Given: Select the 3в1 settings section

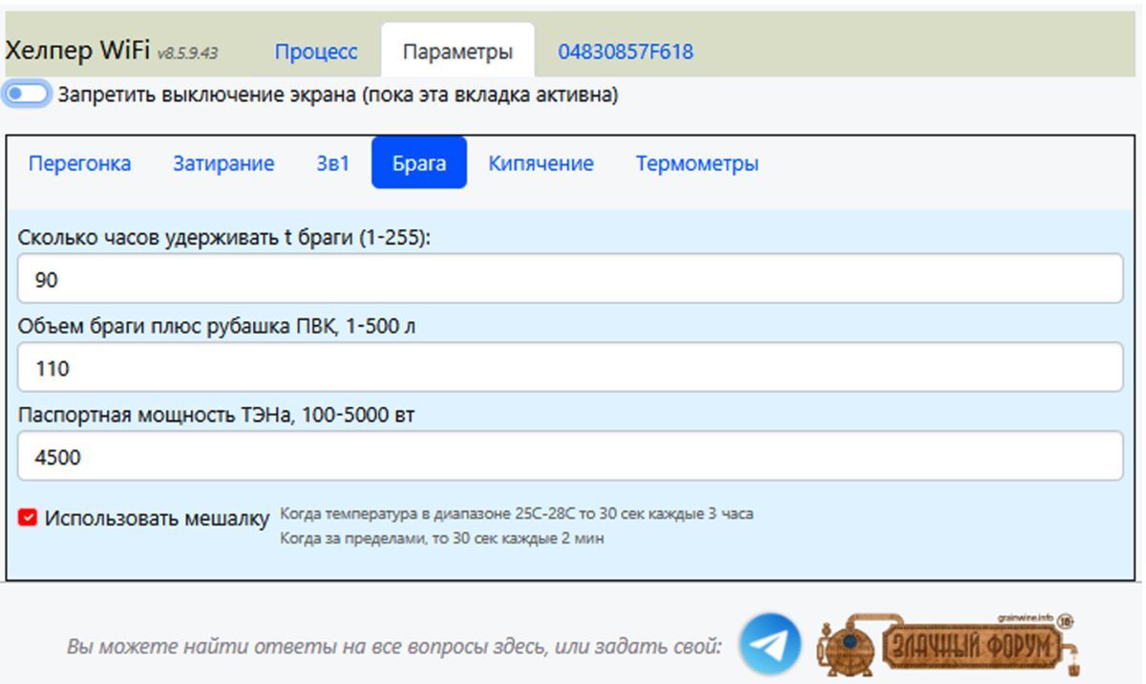Looking at the screenshot, I should pyautogui.click(x=333, y=163).
